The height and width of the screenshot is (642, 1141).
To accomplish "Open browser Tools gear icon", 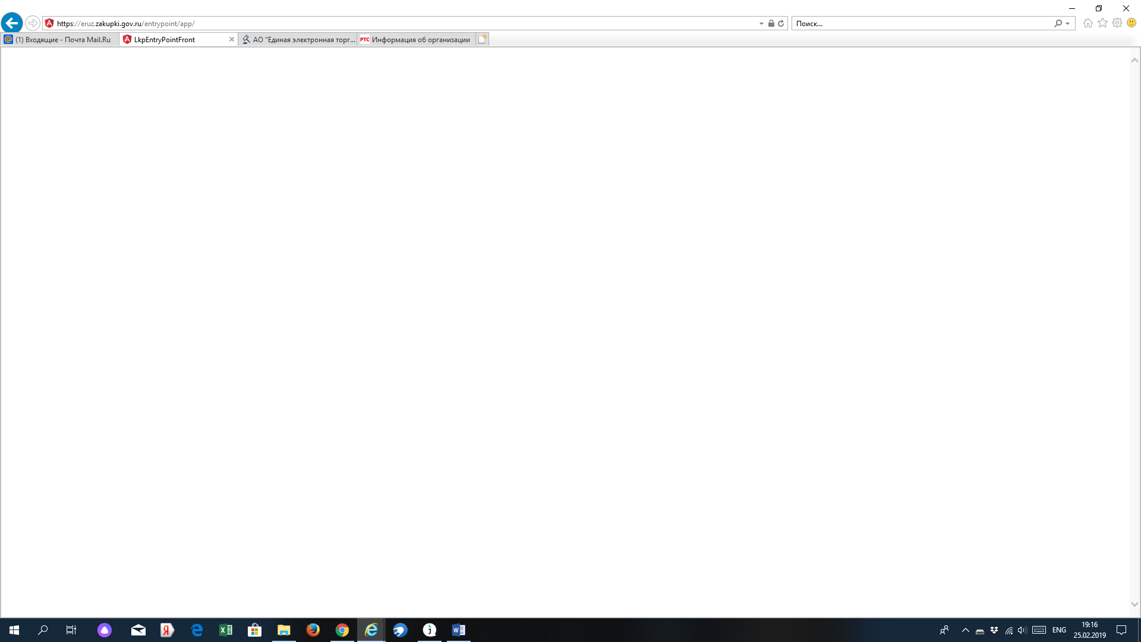I will coord(1117,23).
